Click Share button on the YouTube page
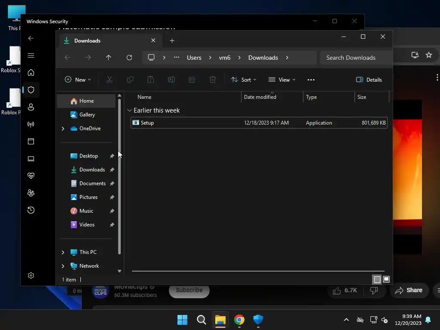The image size is (440, 330). pos(409,290)
